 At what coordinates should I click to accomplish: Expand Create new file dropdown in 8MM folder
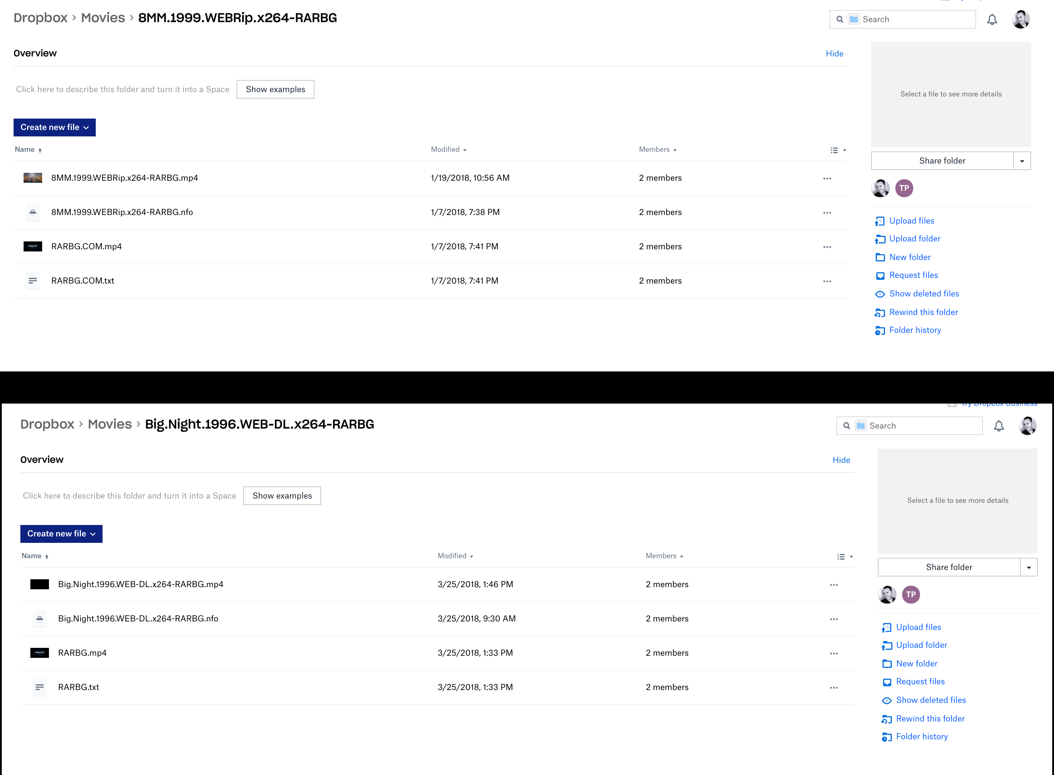(54, 127)
